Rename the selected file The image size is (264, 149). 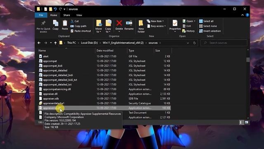pyautogui.click(x=129, y=25)
